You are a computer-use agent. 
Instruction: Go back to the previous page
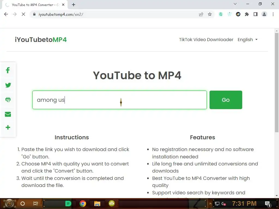coord(6,14)
